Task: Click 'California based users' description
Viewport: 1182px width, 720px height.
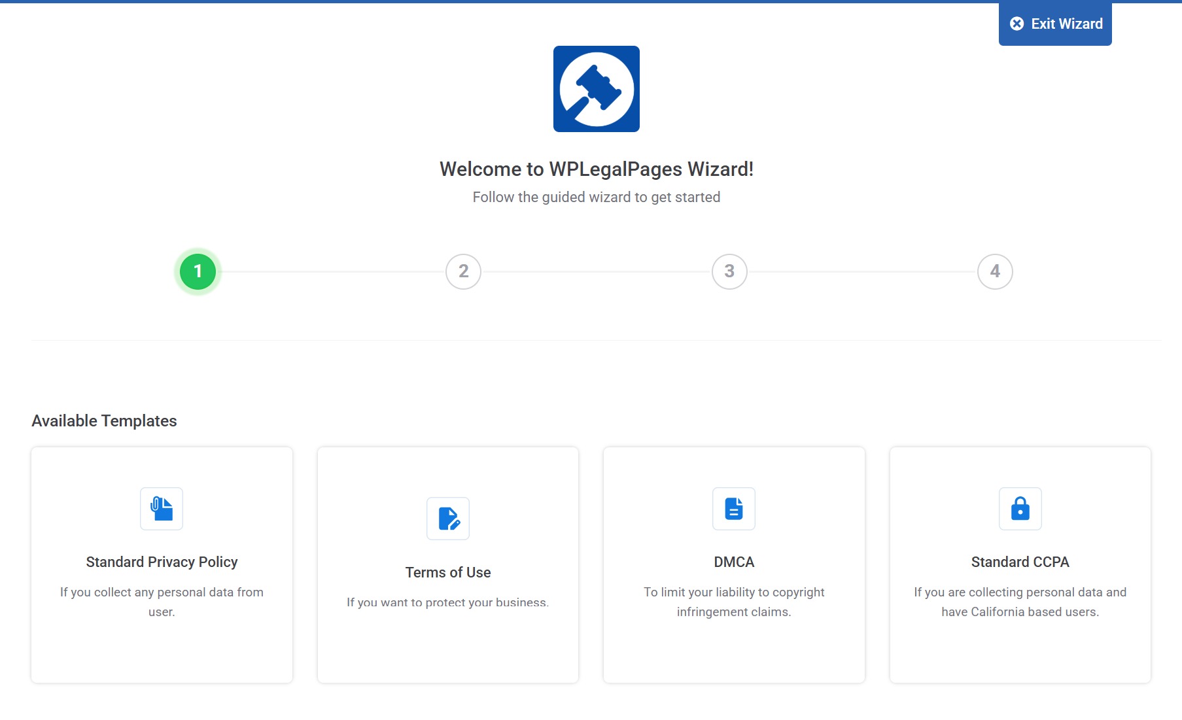Action: tap(1020, 602)
